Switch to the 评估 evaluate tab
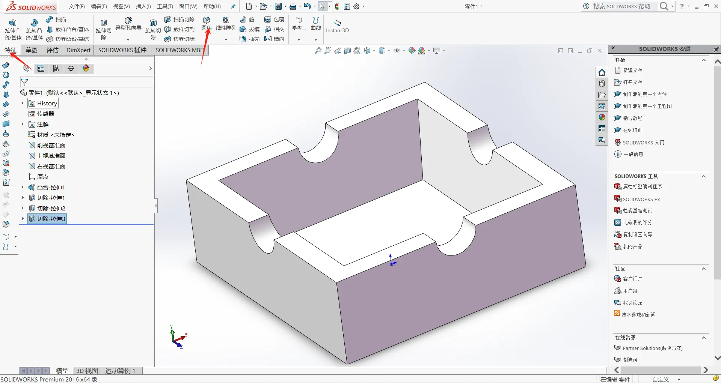 tap(53, 50)
